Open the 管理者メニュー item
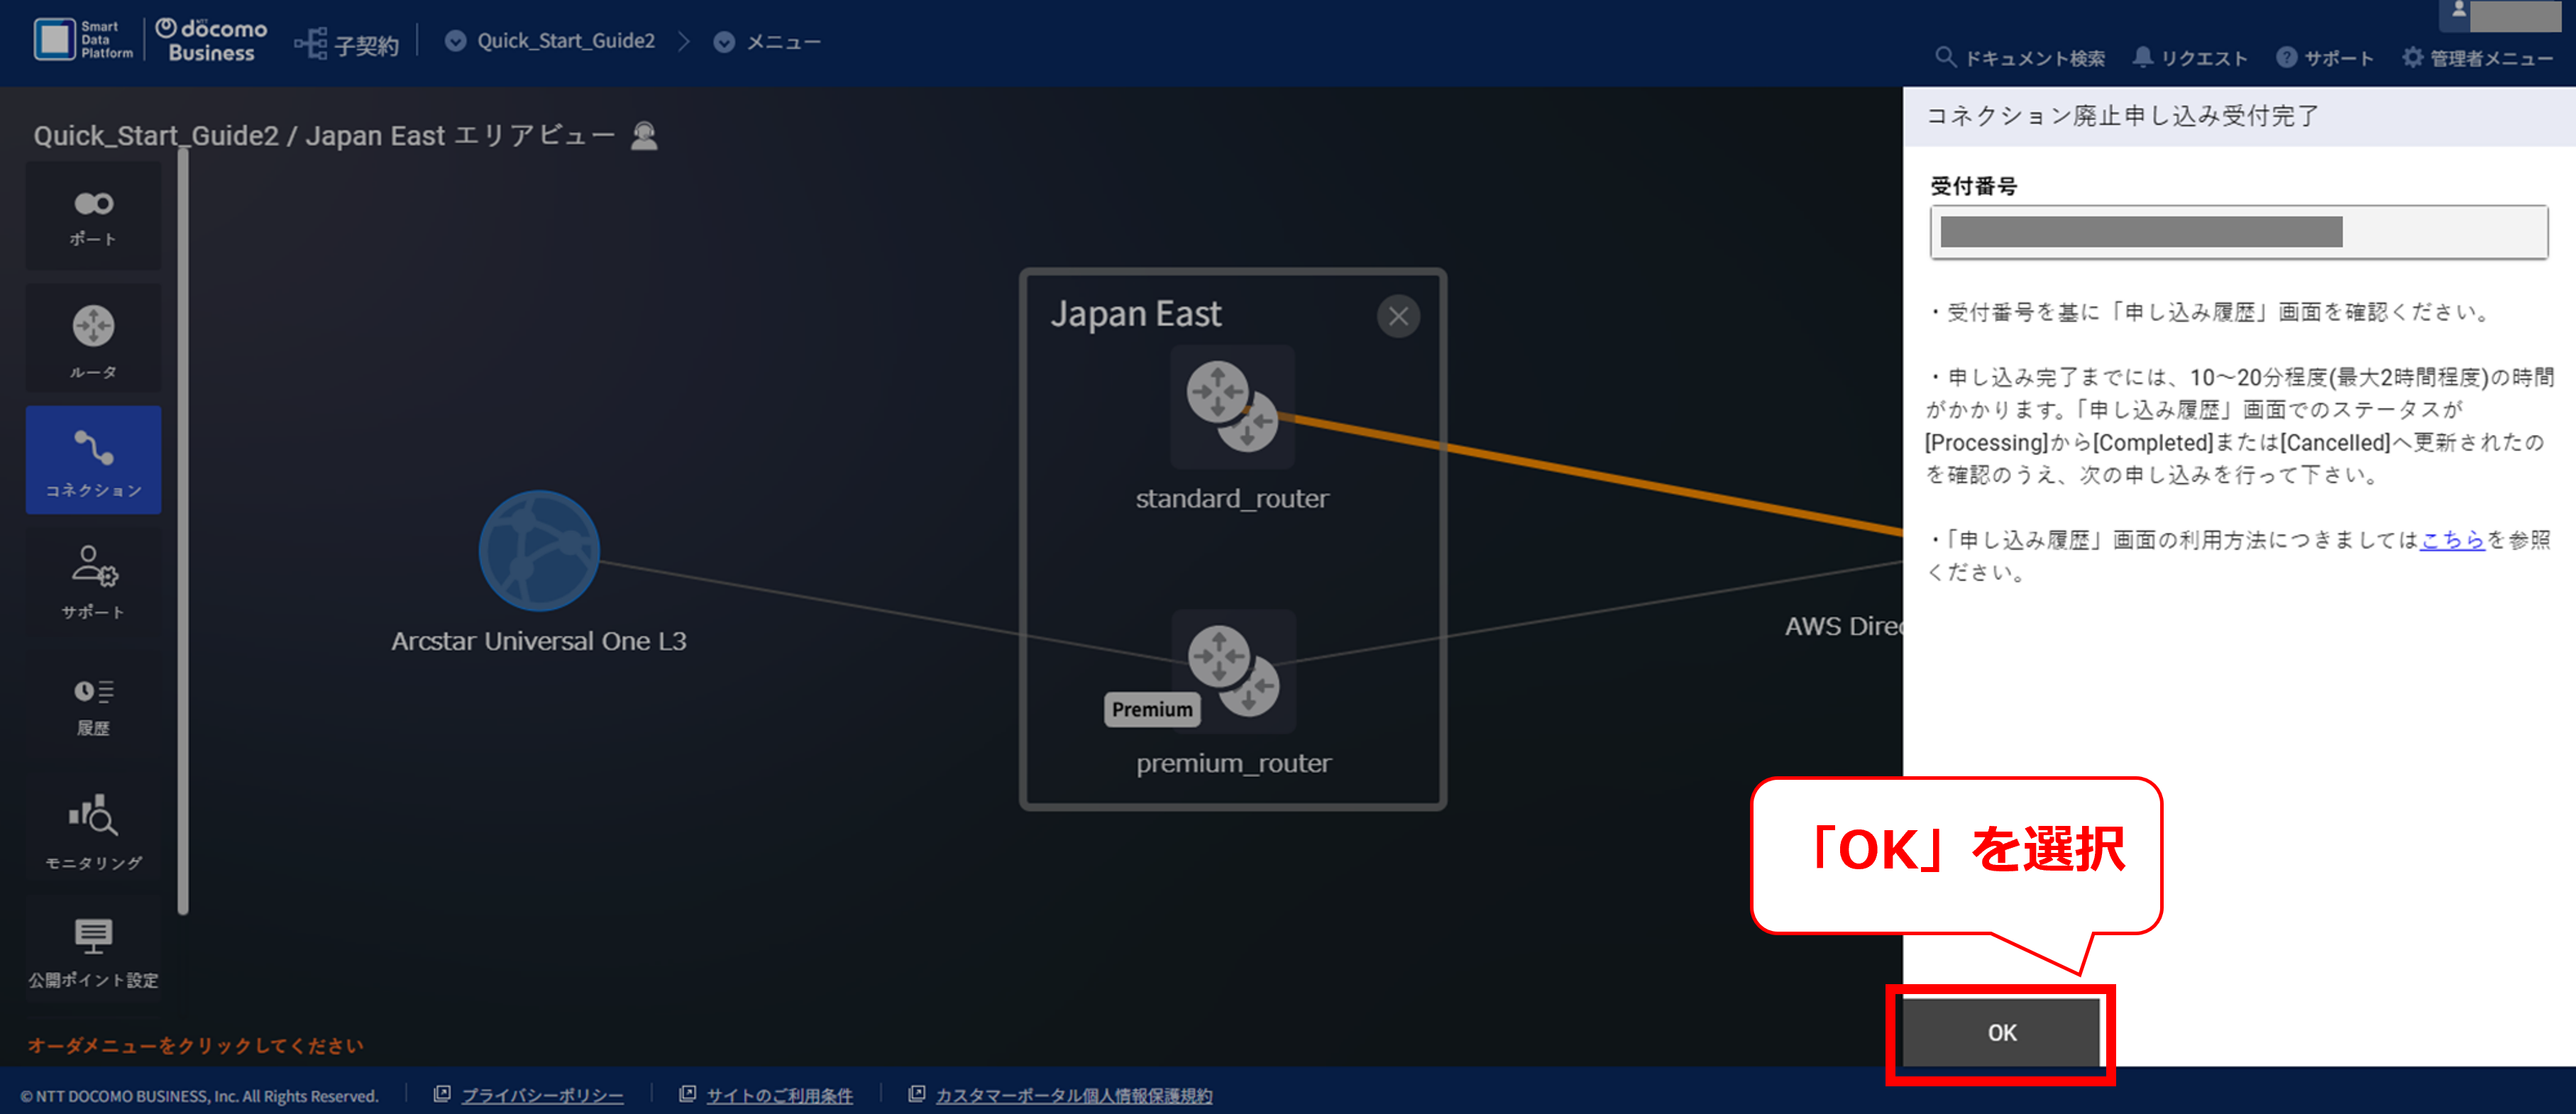Screen dimensions: 2576x1114 click(x=2477, y=58)
